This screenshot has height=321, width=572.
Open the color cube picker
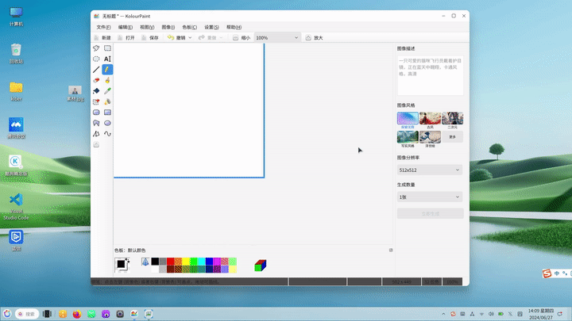[x=261, y=266]
